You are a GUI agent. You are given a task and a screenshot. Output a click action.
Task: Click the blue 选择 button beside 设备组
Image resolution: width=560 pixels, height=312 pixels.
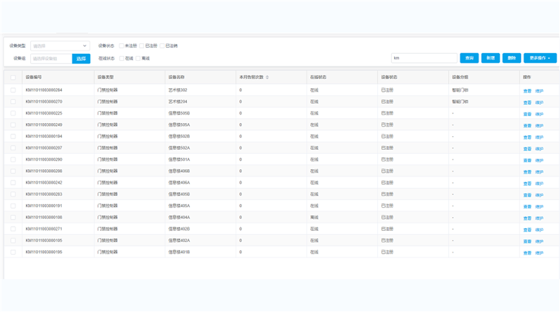pos(81,59)
